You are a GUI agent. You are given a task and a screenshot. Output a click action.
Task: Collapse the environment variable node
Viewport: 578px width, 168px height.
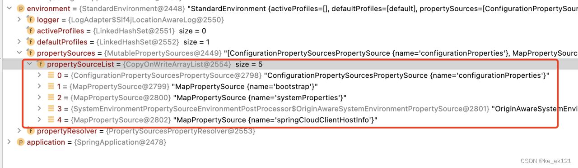(x=9, y=9)
